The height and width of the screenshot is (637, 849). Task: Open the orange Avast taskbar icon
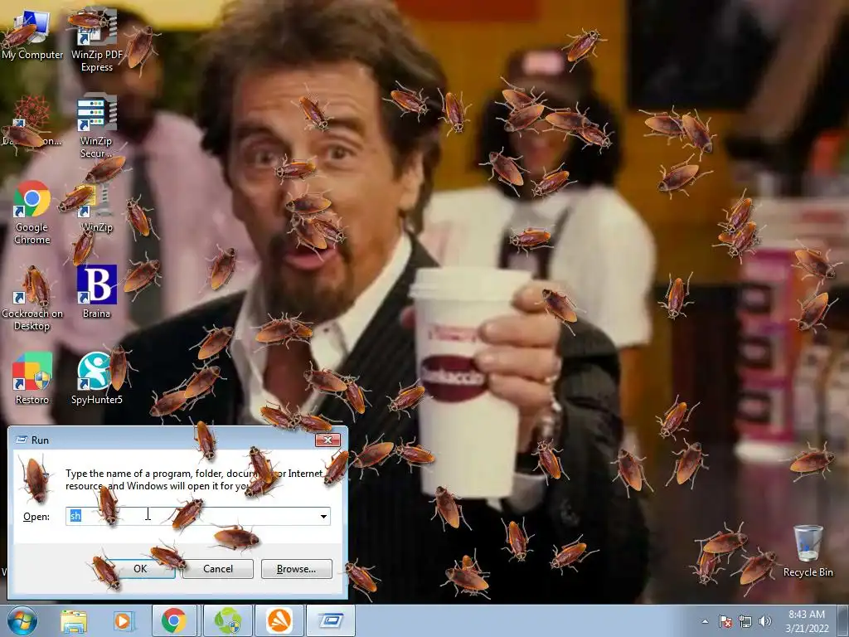[x=279, y=620]
